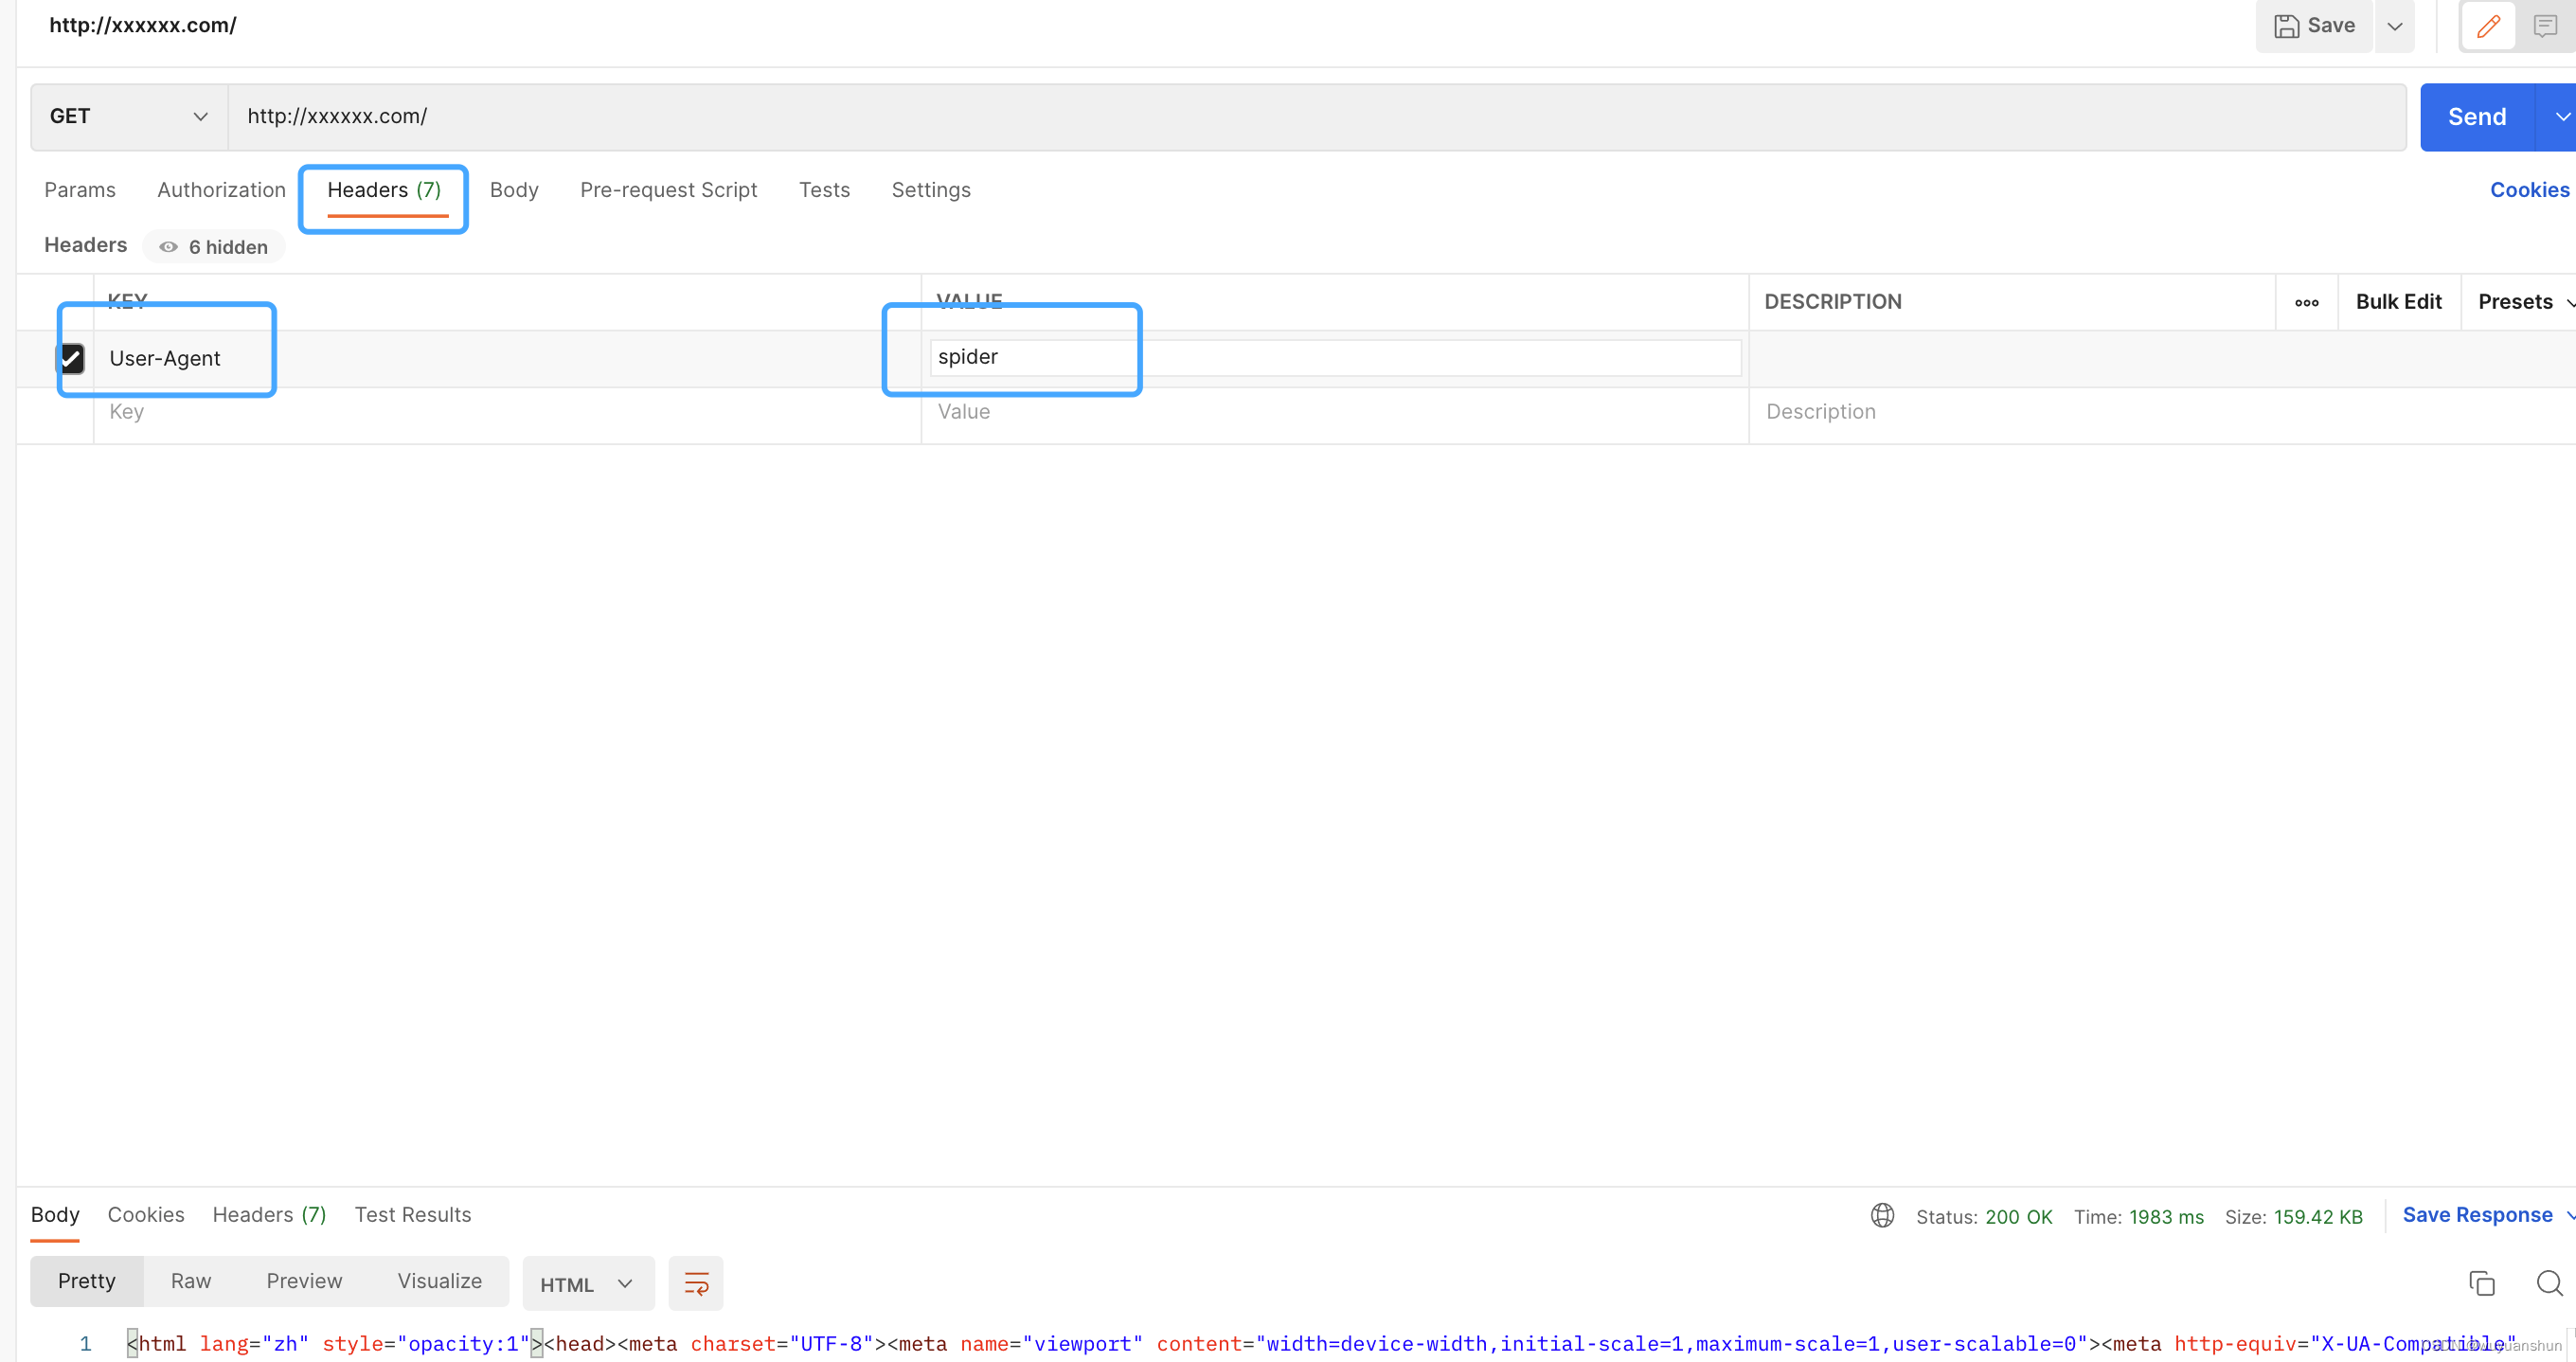
Task: Select the response Body tab
Action: tap(55, 1215)
